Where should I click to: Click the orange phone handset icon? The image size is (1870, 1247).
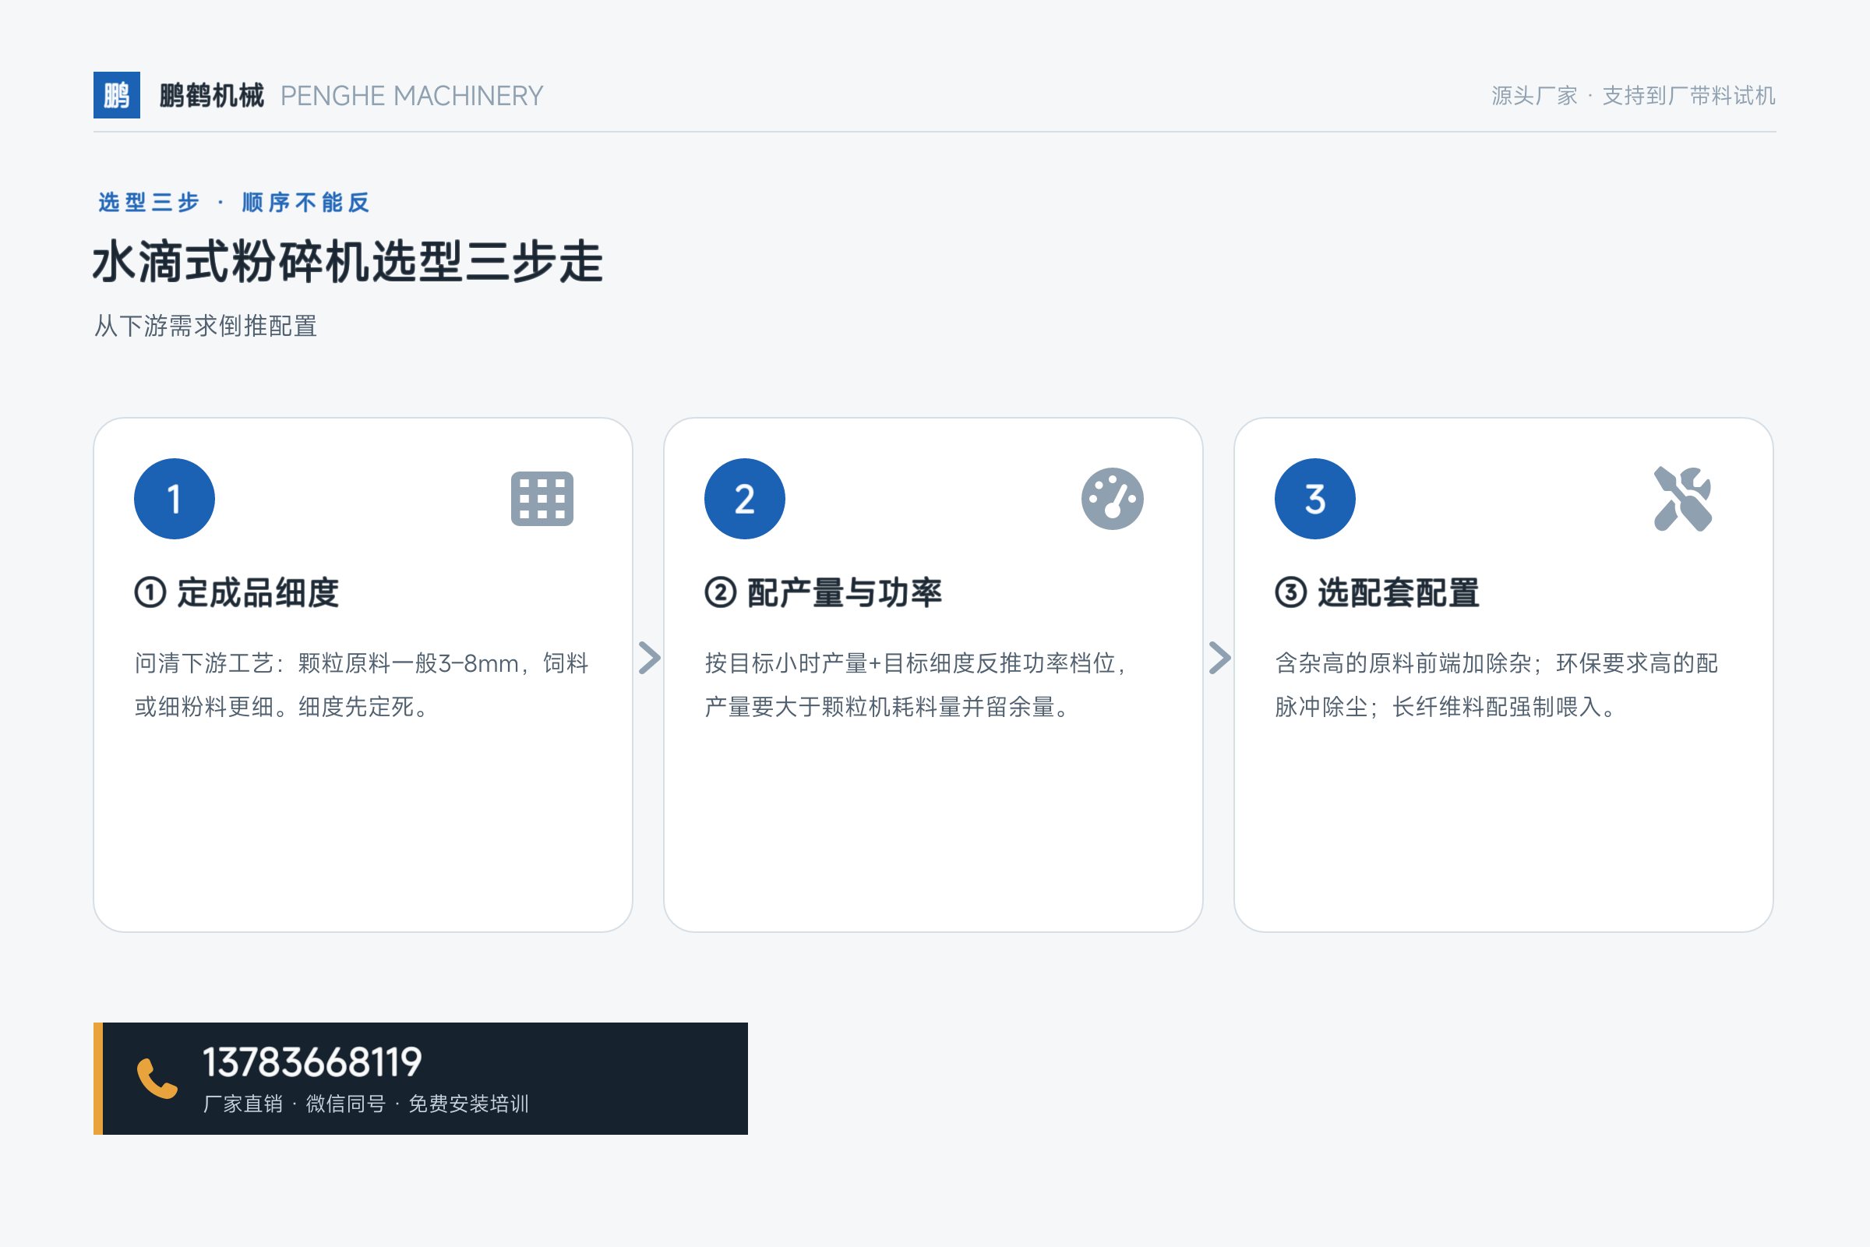tap(157, 1079)
